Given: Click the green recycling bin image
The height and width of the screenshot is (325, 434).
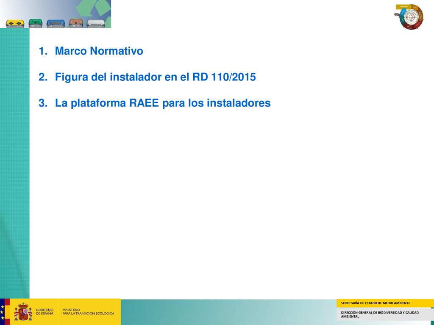Looking at the screenshot, I should coord(36,23).
